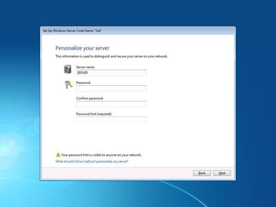Click the server computer icon
The width and height of the screenshot is (276, 207).
(68, 69)
